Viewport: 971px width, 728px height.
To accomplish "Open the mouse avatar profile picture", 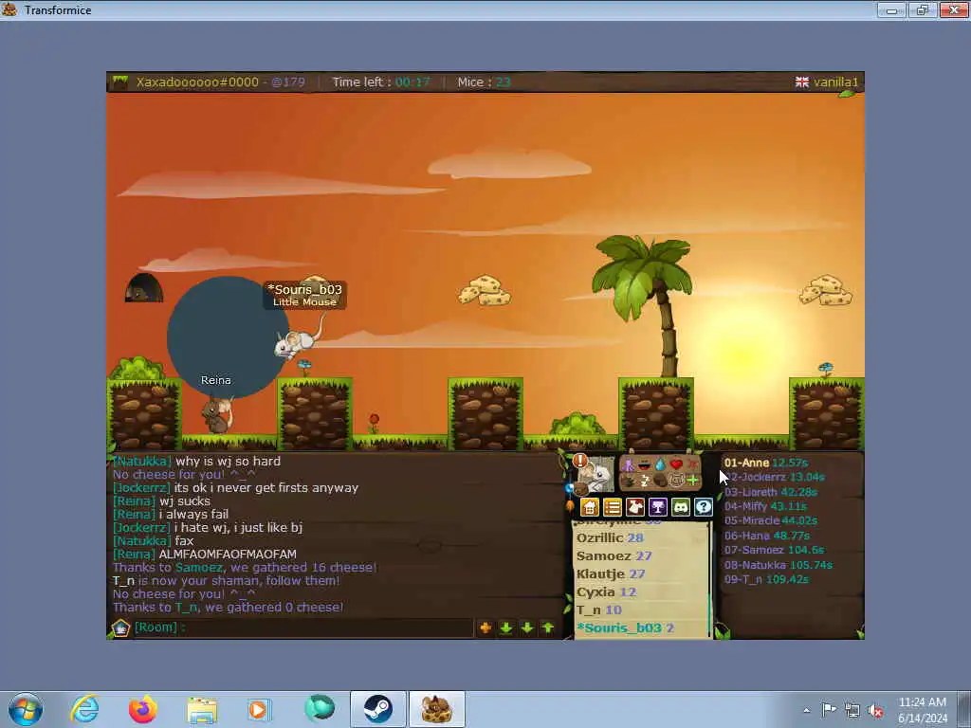I will 596,474.
